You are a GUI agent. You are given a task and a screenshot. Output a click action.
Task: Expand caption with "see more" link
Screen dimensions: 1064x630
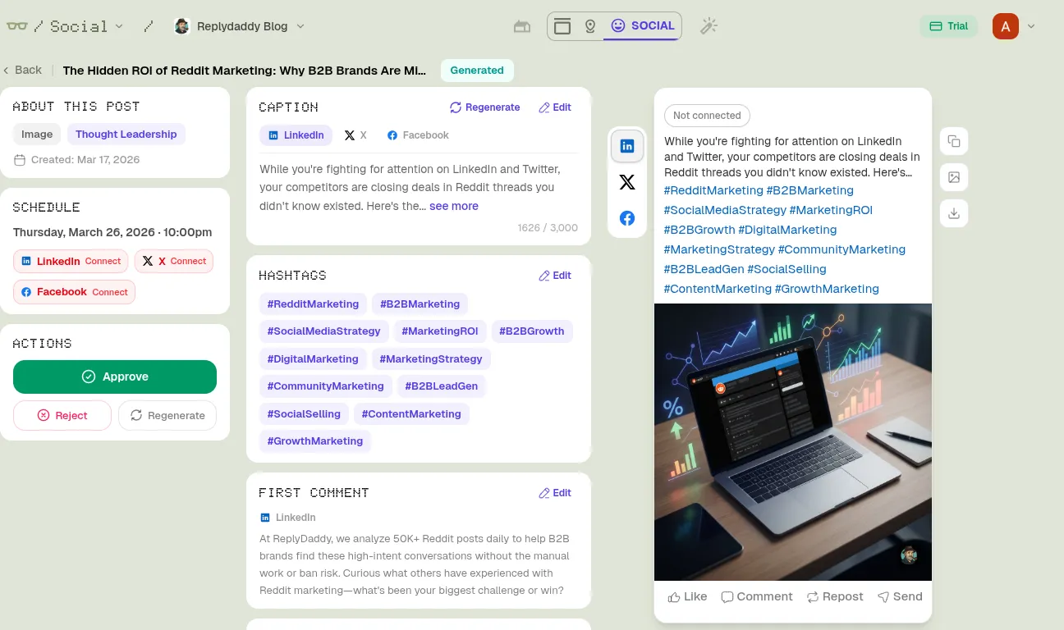click(x=453, y=206)
